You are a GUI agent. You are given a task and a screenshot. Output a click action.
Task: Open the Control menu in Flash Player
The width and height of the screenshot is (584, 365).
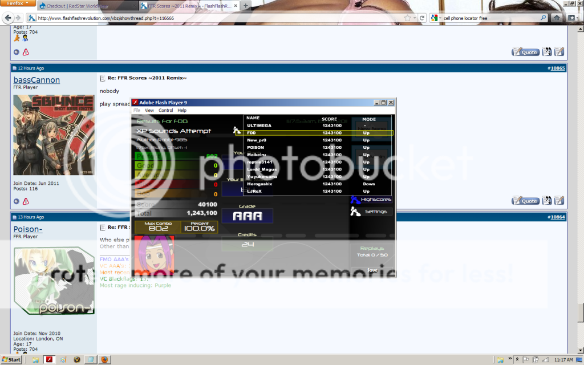165,110
